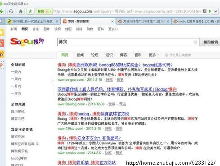Open 预览 for the www.ccxdxx.com result

[119, 153]
